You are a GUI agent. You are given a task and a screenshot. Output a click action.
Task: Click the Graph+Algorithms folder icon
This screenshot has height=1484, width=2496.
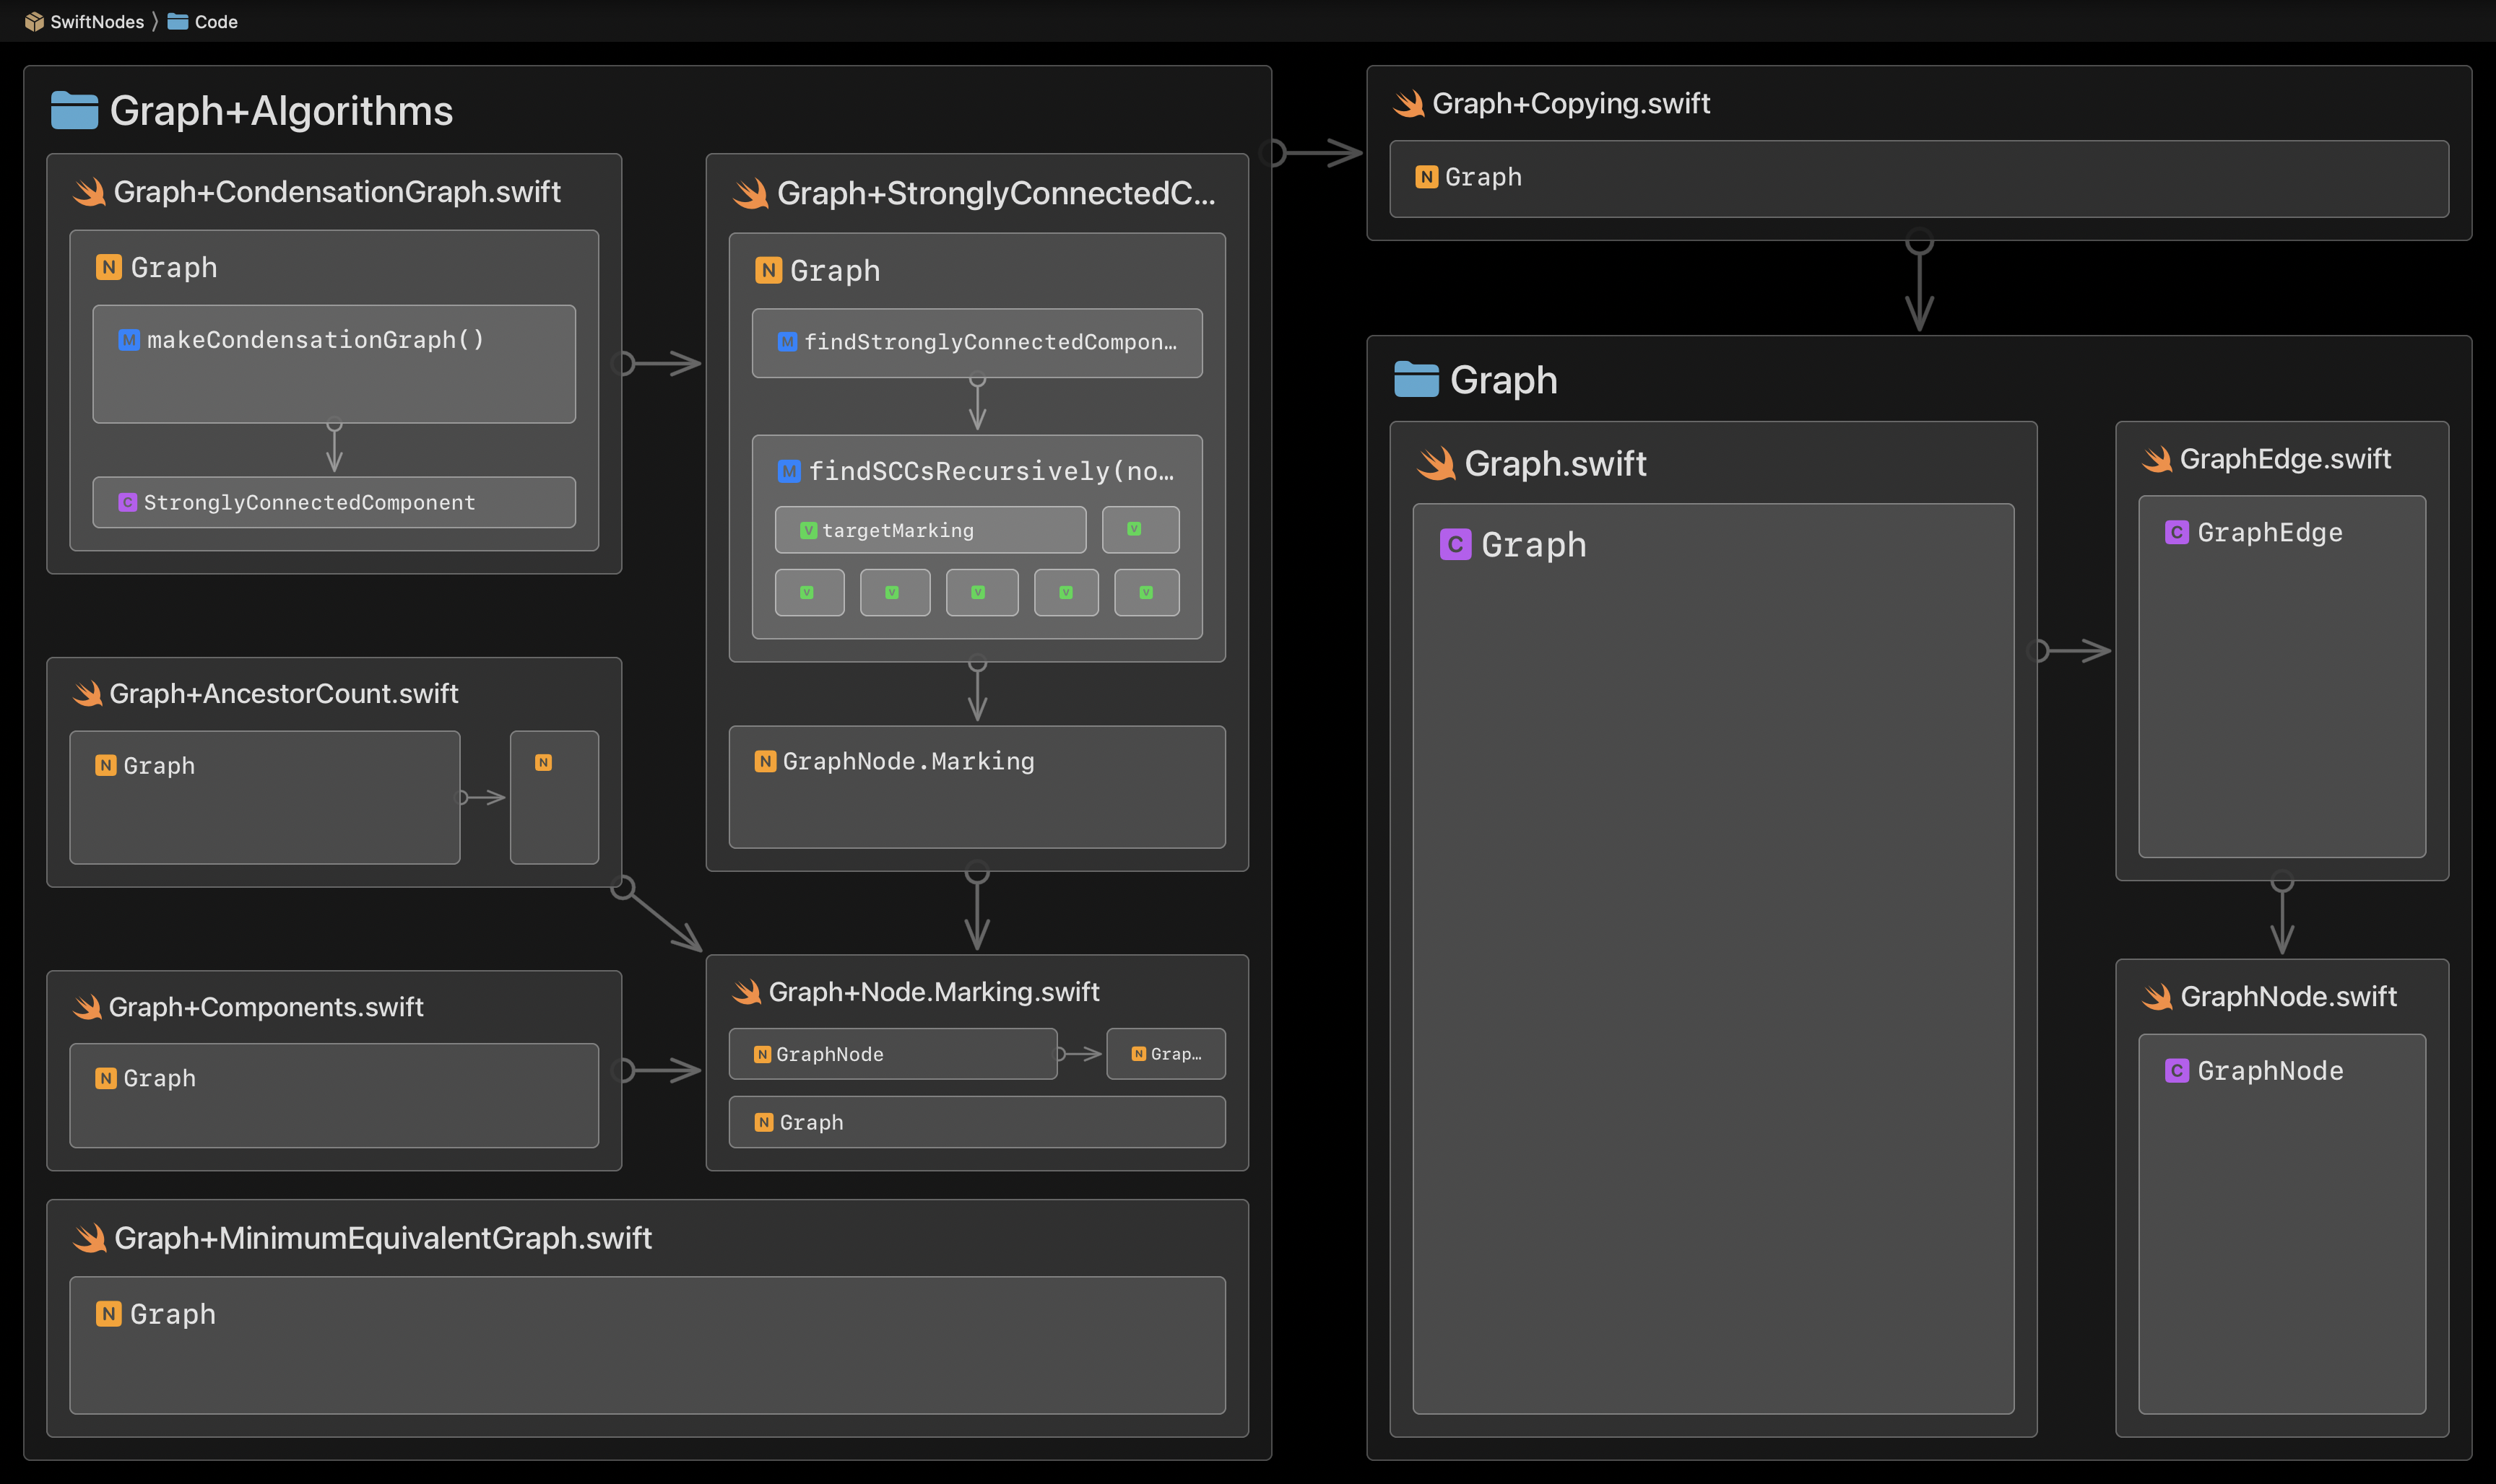click(x=74, y=110)
